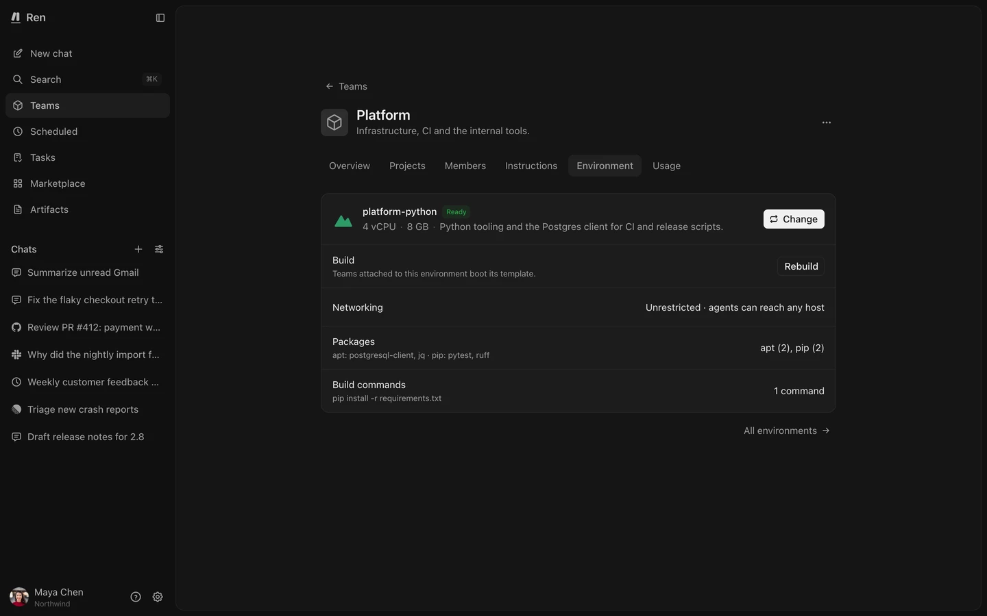Screen dimensions: 987x616
Task: Click the Marketplace grid icon
Action: pyautogui.click(x=18, y=183)
